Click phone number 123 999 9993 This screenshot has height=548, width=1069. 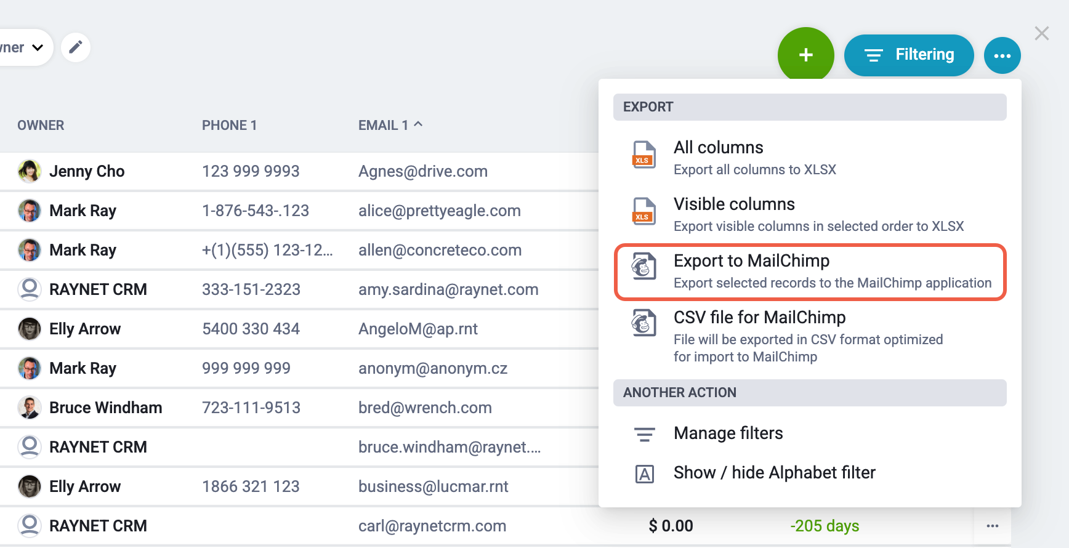coord(251,171)
